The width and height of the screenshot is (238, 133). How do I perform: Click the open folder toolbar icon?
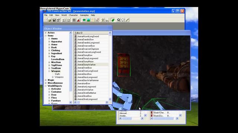click(50, 20)
